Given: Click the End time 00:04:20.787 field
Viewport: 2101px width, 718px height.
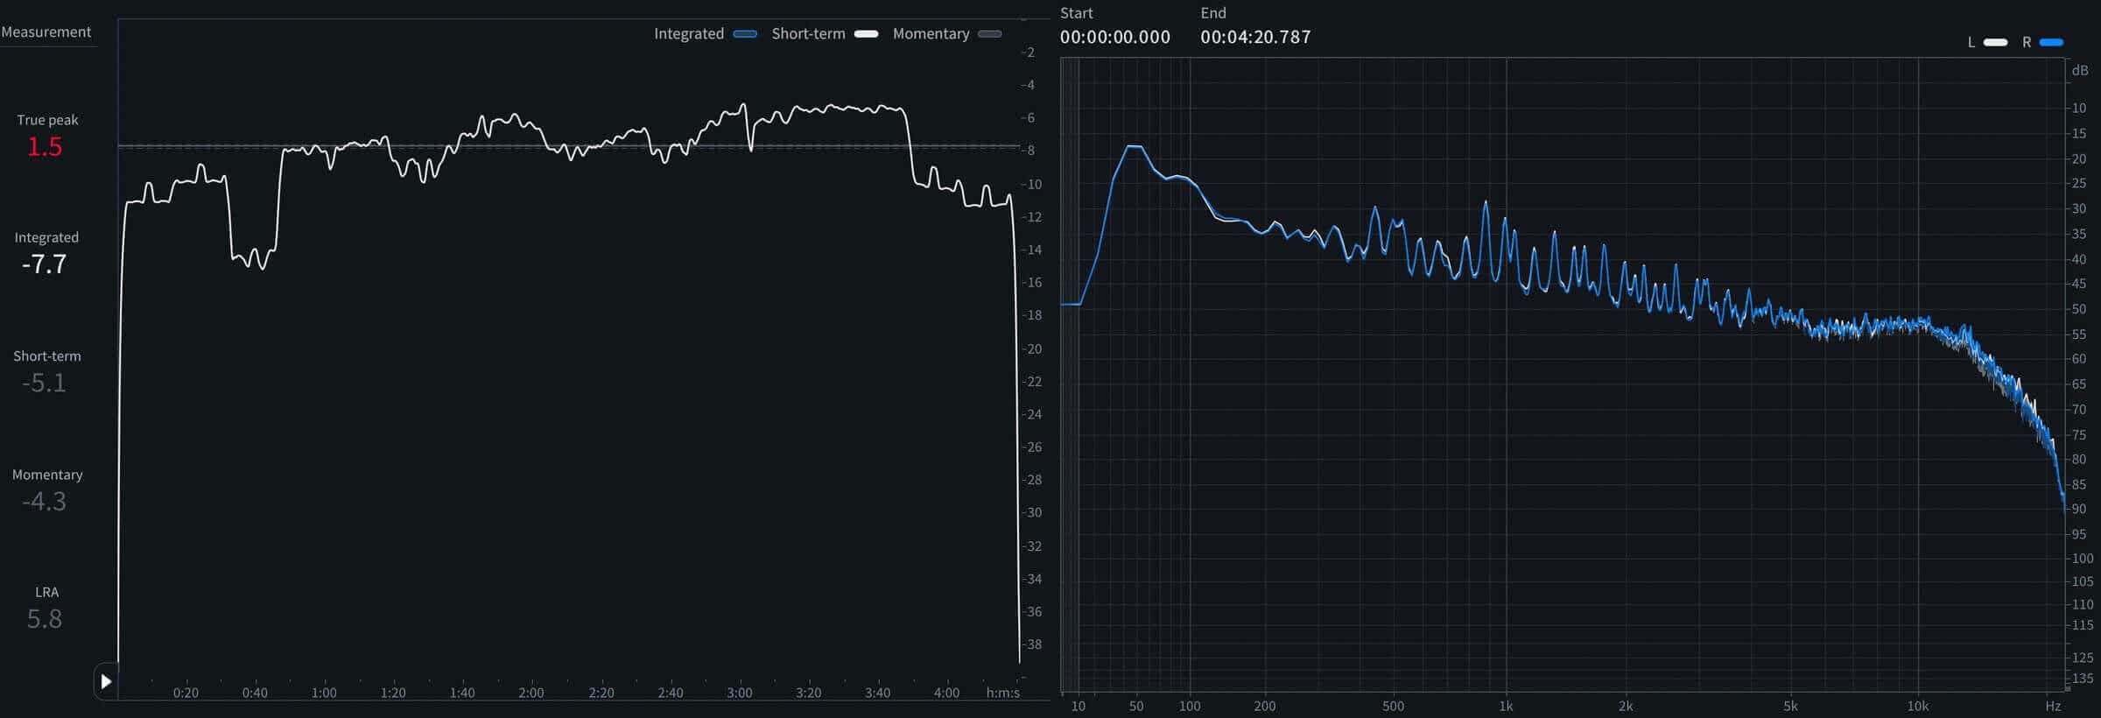Looking at the screenshot, I should pos(1255,37).
